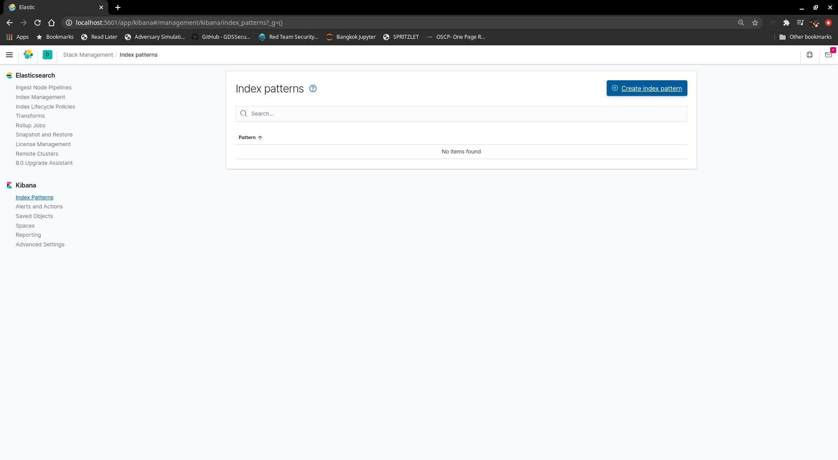Open the Bangkok Jupyter bookmark
The height and width of the screenshot is (460, 838).
[351, 37]
